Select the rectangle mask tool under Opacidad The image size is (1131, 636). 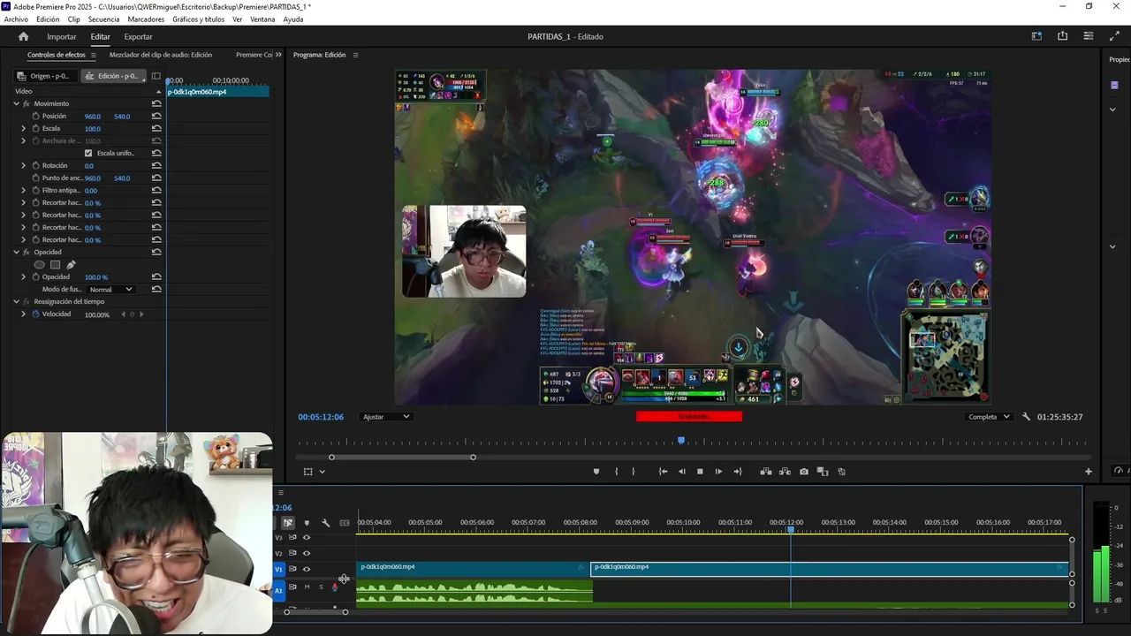(55, 264)
